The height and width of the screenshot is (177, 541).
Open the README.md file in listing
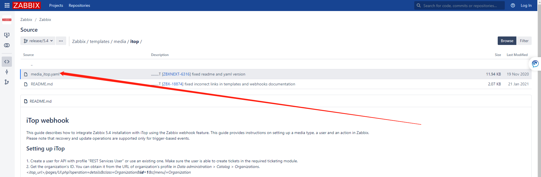tap(42, 84)
